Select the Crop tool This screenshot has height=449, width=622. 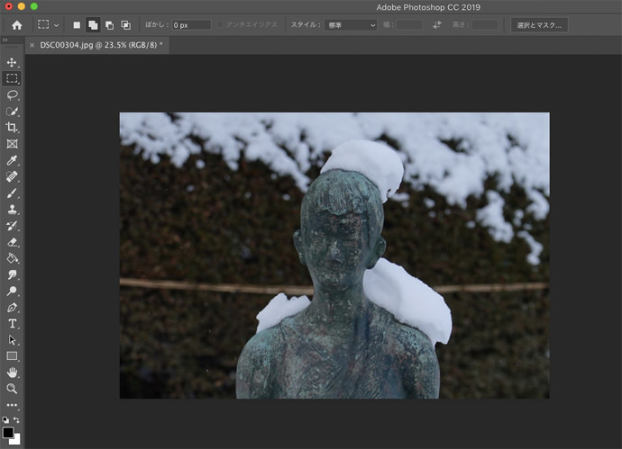12,128
